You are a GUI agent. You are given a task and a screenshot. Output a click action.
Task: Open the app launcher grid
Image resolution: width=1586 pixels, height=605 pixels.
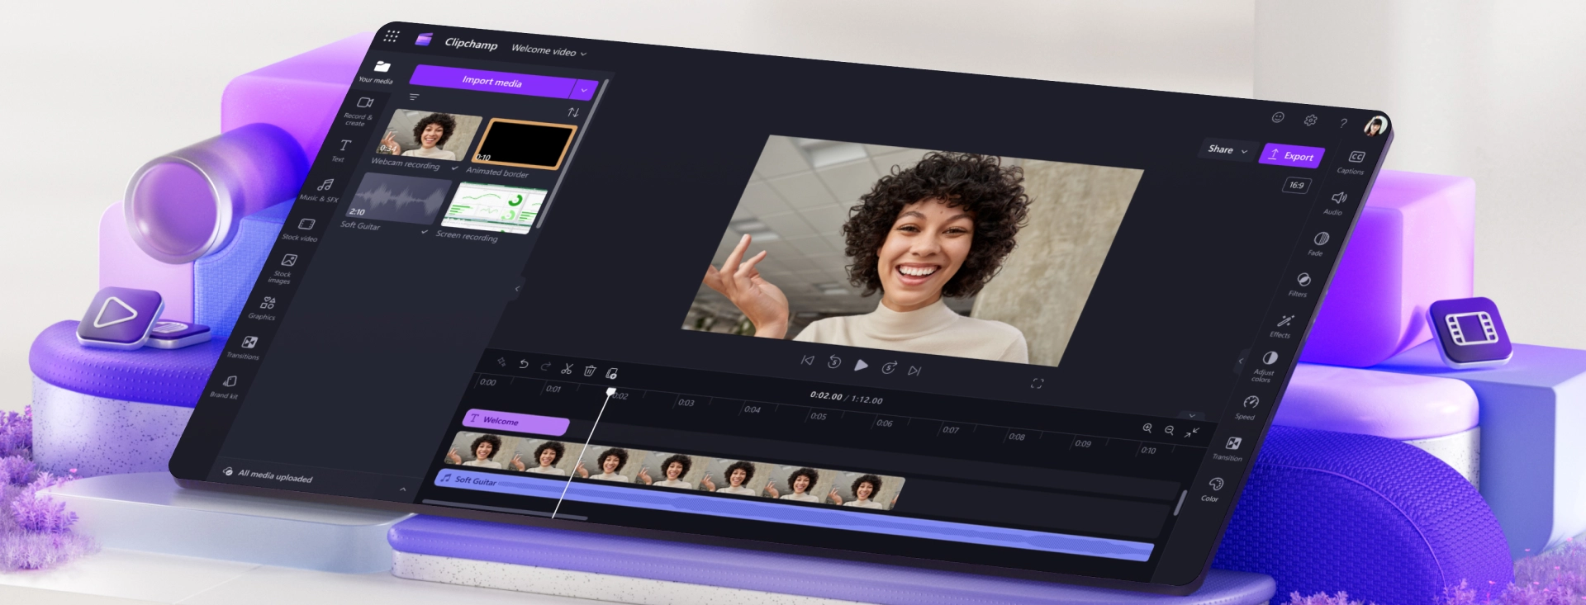tap(392, 35)
